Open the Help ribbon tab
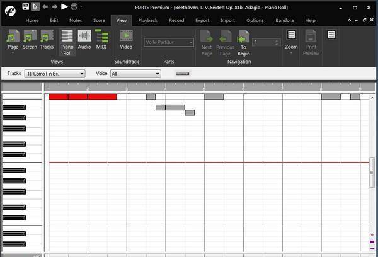The height and width of the screenshot is (257, 378). [310, 21]
